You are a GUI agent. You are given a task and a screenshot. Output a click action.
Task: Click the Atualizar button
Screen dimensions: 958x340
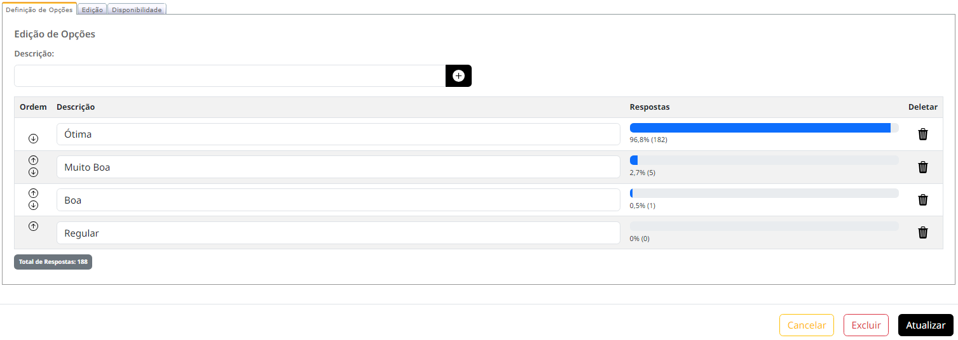[926, 325]
